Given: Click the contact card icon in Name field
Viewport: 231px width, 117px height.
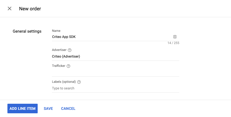Looking at the screenshot, I should click(x=175, y=37).
